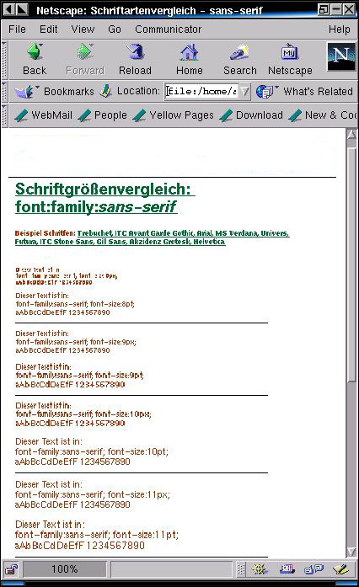Follow the MS Verdana font link
359x587 pixels.
[x=236, y=233]
